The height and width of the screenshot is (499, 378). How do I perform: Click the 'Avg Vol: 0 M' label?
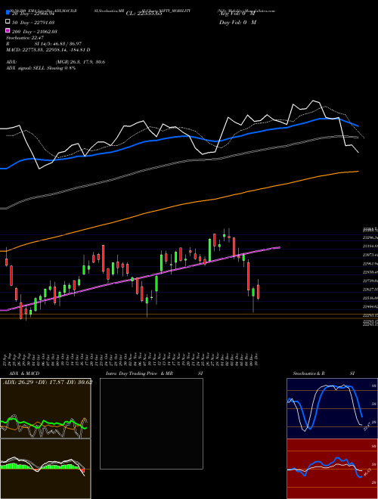click(x=237, y=14)
